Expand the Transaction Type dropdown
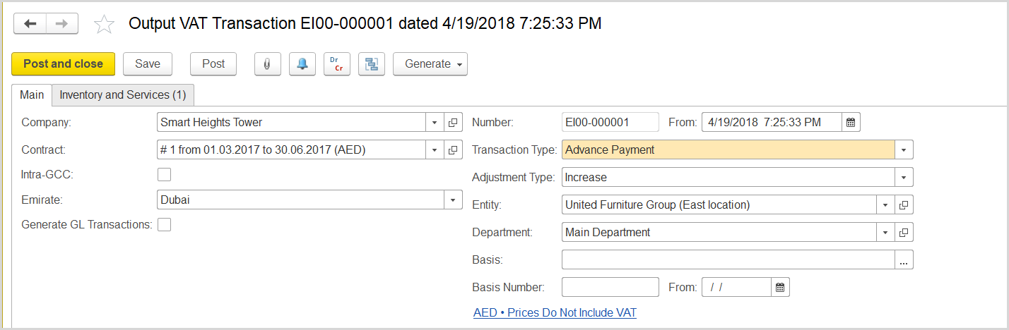This screenshot has height=330, width=1009. point(904,150)
